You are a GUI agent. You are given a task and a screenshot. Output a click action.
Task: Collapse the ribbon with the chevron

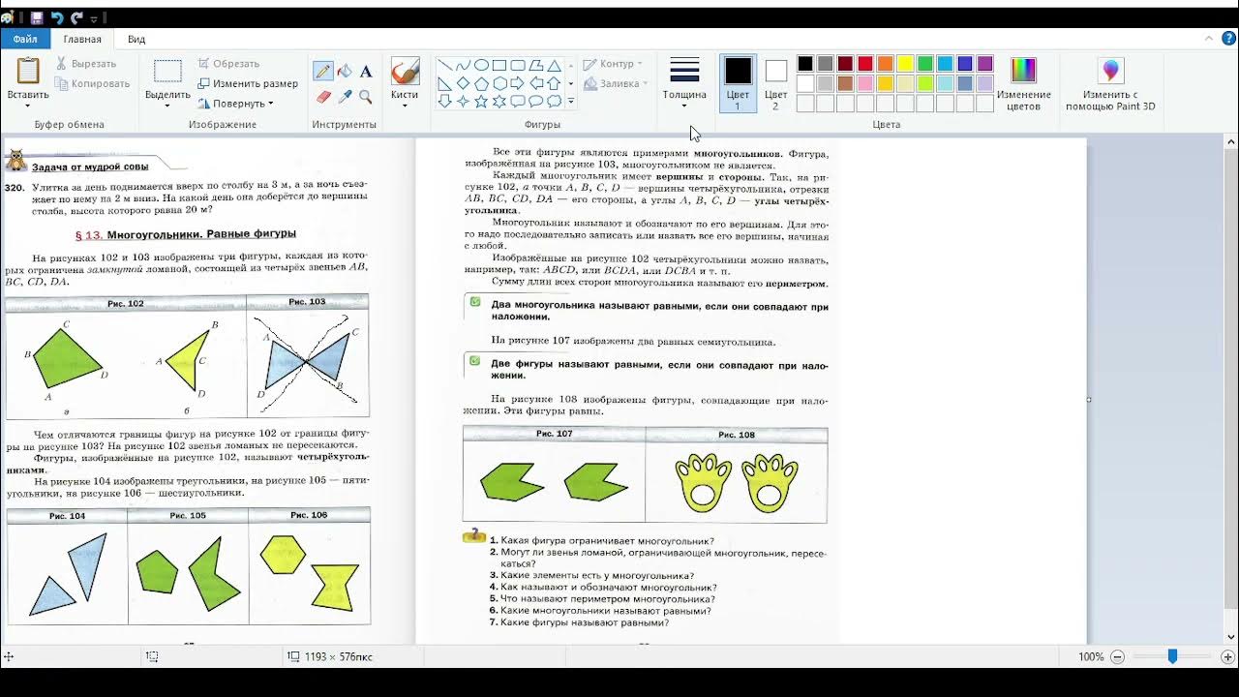1209,39
